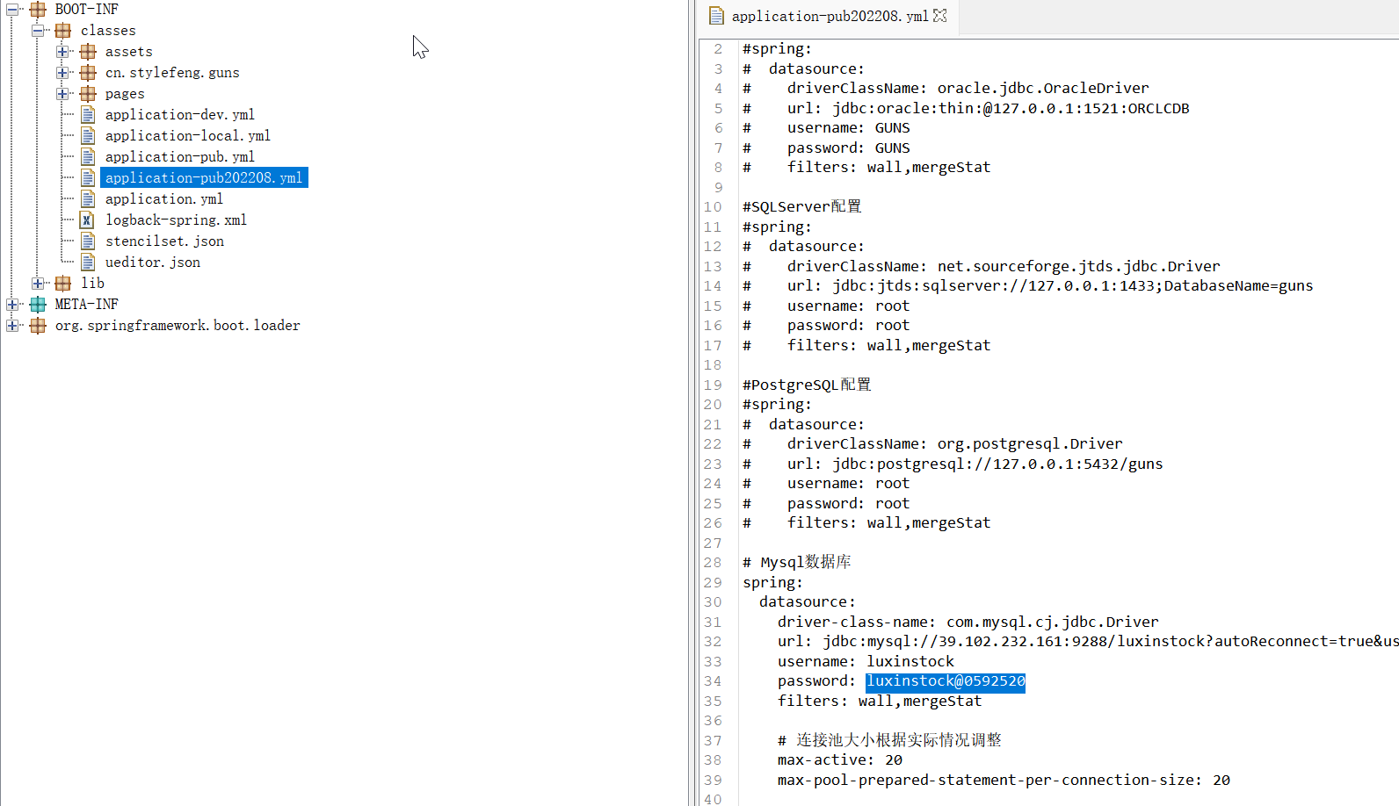This screenshot has height=806, width=1399.
Task: Click 'driver-class-name: com.mysql.cj.jdbc.Driver' line
Action: coord(968,622)
